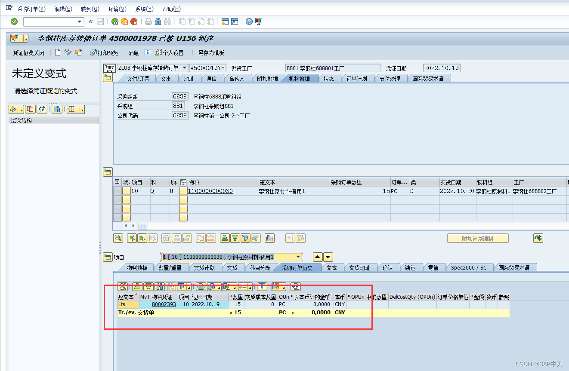Click the 个人设置 button
Viewport: 569px width, 371px height.
tap(169, 53)
